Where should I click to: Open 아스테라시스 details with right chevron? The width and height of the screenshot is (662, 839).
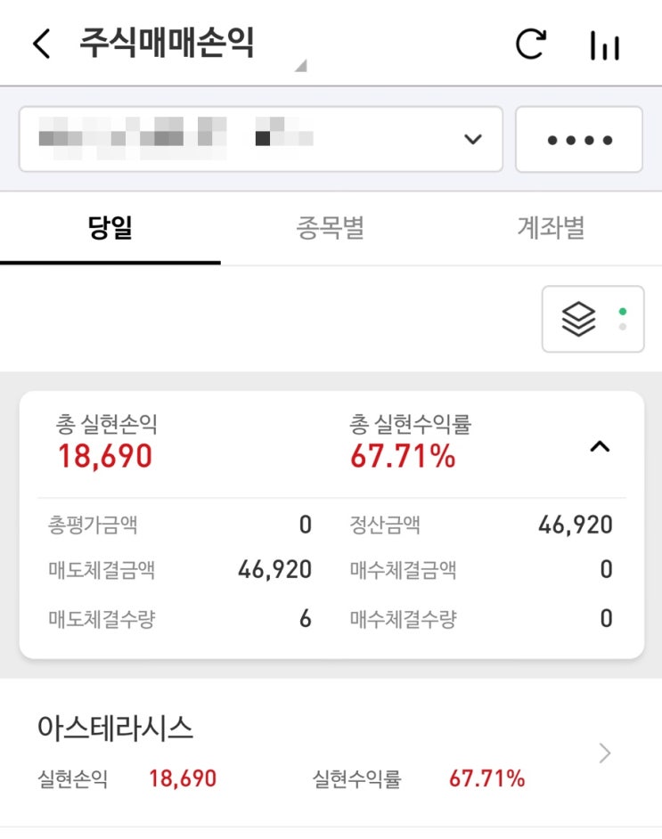[x=605, y=753]
